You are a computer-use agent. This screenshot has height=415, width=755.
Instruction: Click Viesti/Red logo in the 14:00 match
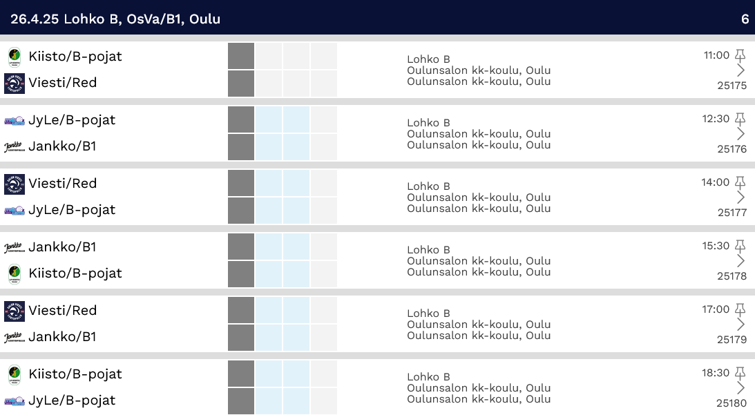tap(15, 184)
